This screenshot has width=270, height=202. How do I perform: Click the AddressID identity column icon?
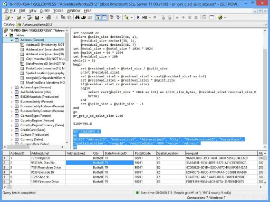[22, 45]
